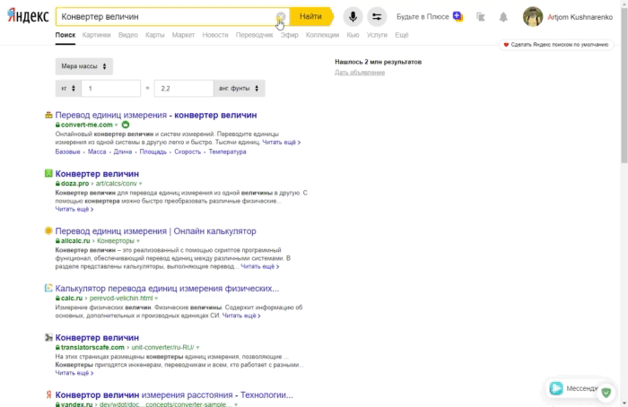Click Читать ещё under doza.pro snippet

pos(74,209)
